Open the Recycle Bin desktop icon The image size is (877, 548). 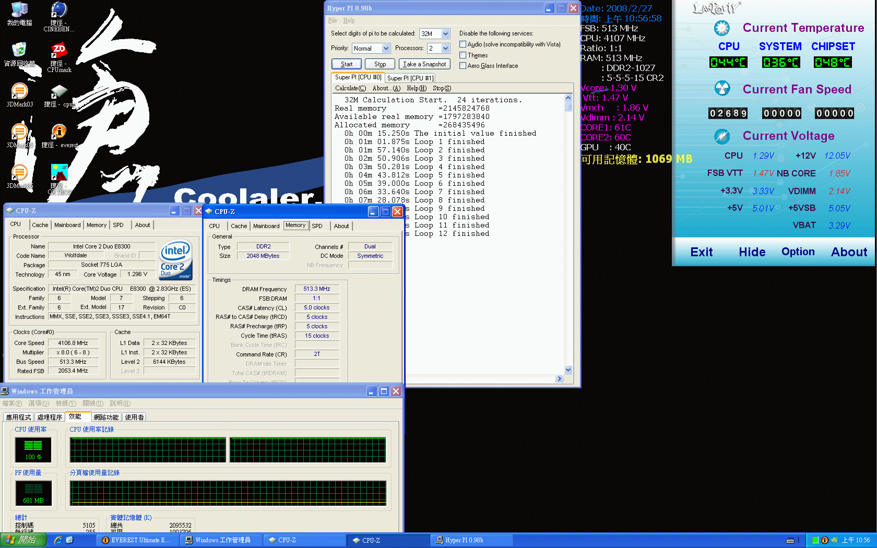point(19,51)
